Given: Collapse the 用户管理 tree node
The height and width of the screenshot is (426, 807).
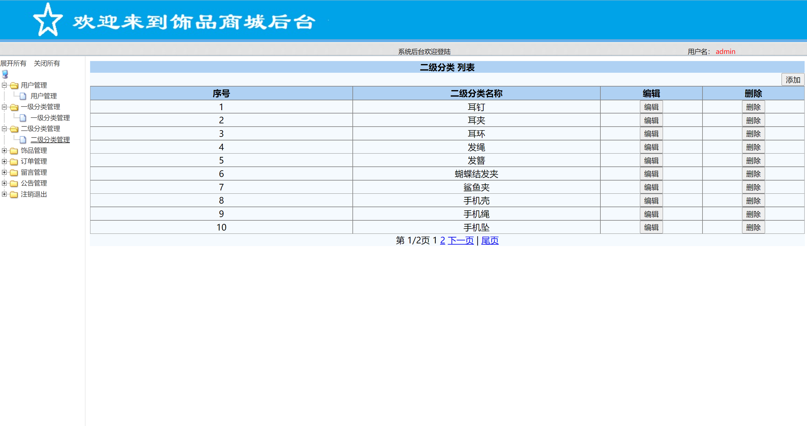Looking at the screenshot, I should pyautogui.click(x=4, y=85).
